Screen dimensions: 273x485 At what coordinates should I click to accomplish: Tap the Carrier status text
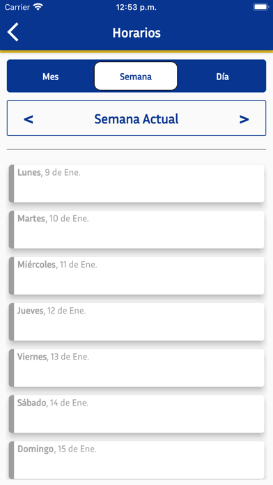17,7
